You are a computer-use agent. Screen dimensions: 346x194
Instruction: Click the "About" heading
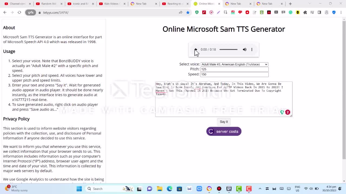9,27
